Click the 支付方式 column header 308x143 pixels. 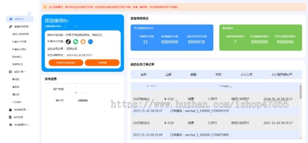point(246,74)
